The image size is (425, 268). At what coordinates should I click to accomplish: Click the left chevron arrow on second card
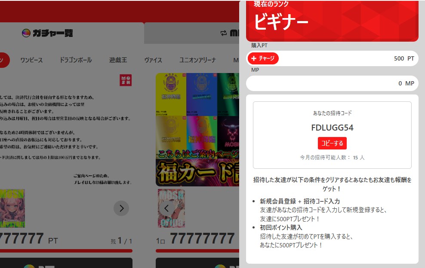(166, 209)
